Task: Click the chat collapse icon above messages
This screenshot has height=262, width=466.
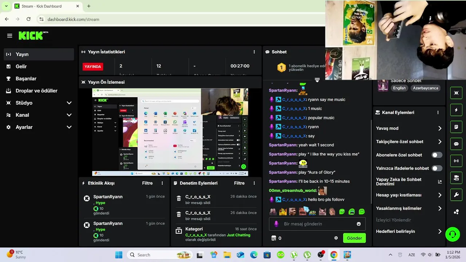Action: (x=317, y=80)
